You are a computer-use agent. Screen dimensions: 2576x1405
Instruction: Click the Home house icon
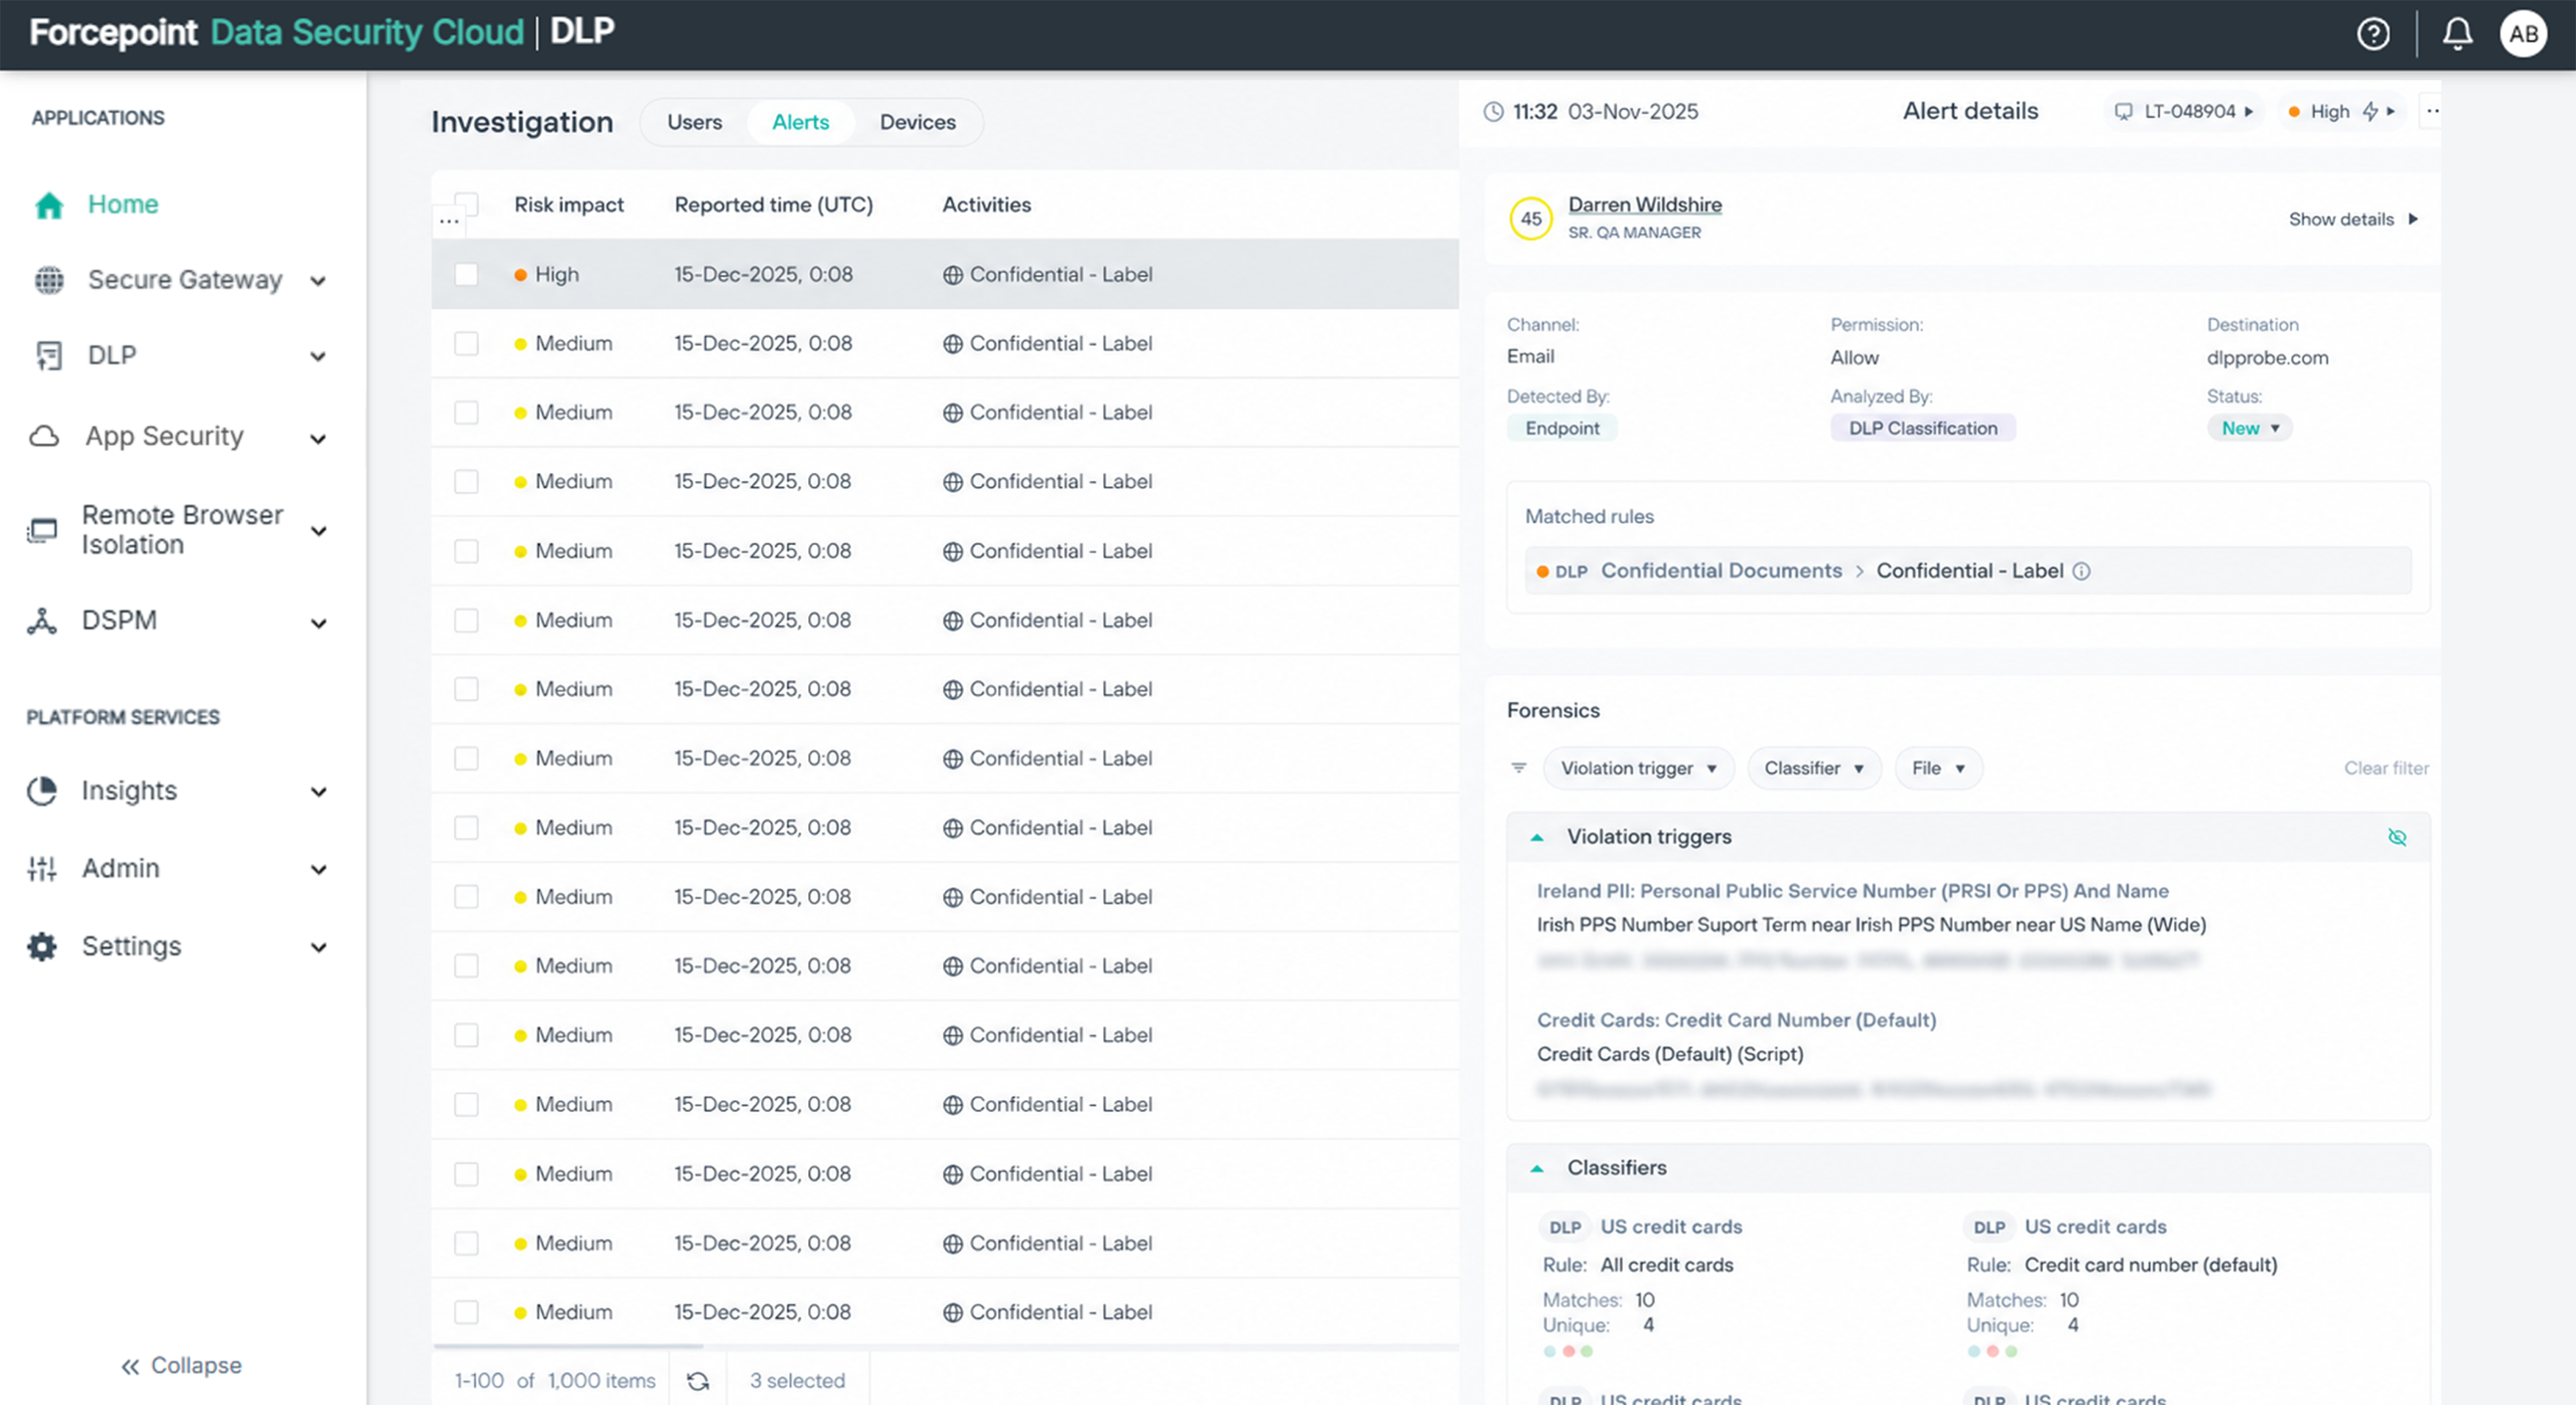(x=49, y=204)
